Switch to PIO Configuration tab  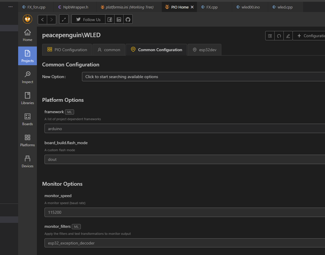(67, 50)
